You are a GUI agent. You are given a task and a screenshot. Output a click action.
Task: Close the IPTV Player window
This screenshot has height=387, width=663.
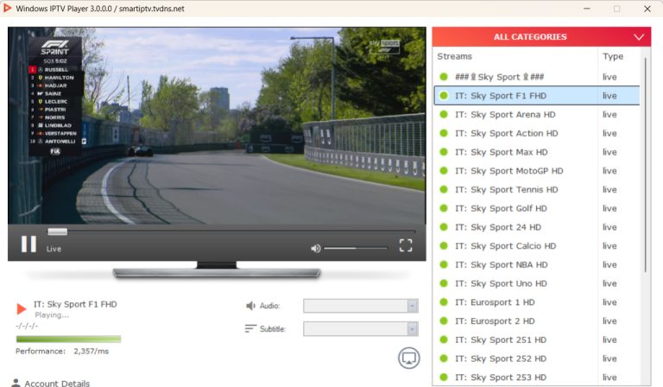(647, 9)
